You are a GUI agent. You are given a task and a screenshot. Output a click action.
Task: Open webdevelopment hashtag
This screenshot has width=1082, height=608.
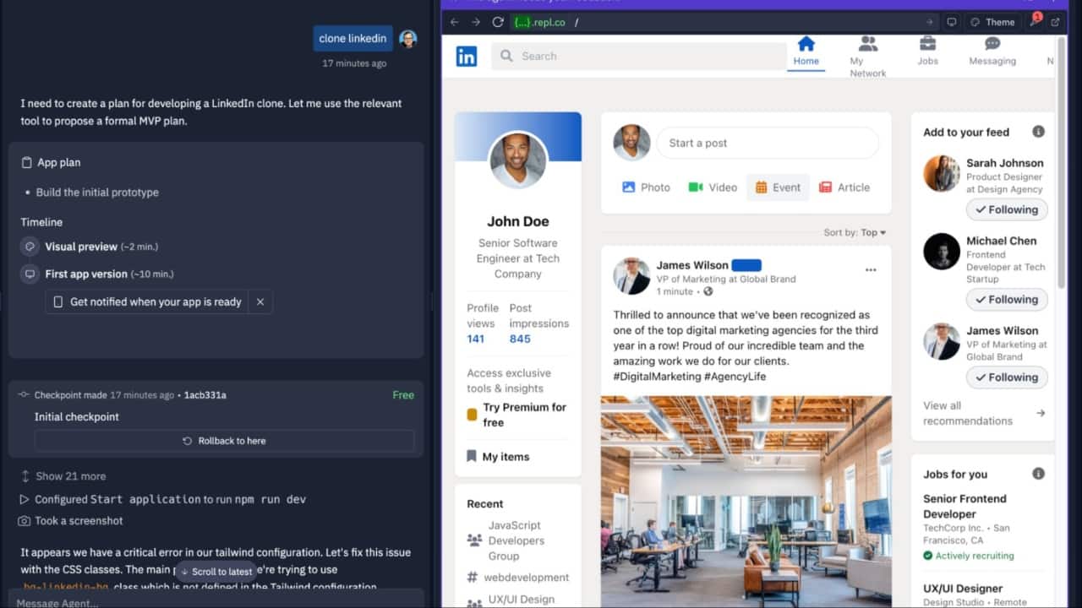pos(517,578)
